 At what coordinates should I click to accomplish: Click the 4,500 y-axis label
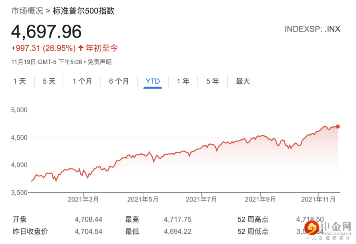19,138
